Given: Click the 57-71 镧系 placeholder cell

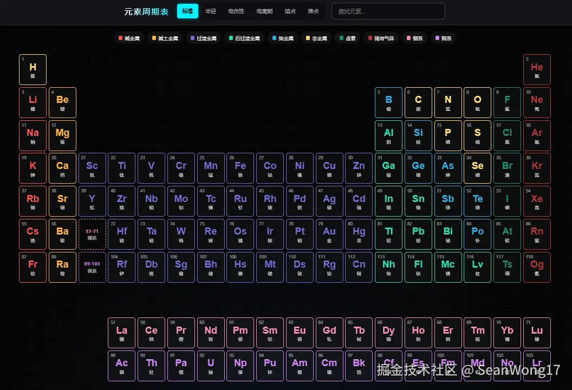Looking at the screenshot, I should coord(92,234).
